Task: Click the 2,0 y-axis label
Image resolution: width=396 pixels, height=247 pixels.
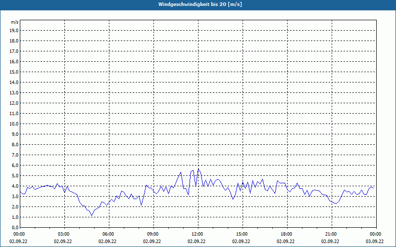Action: coord(15,206)
